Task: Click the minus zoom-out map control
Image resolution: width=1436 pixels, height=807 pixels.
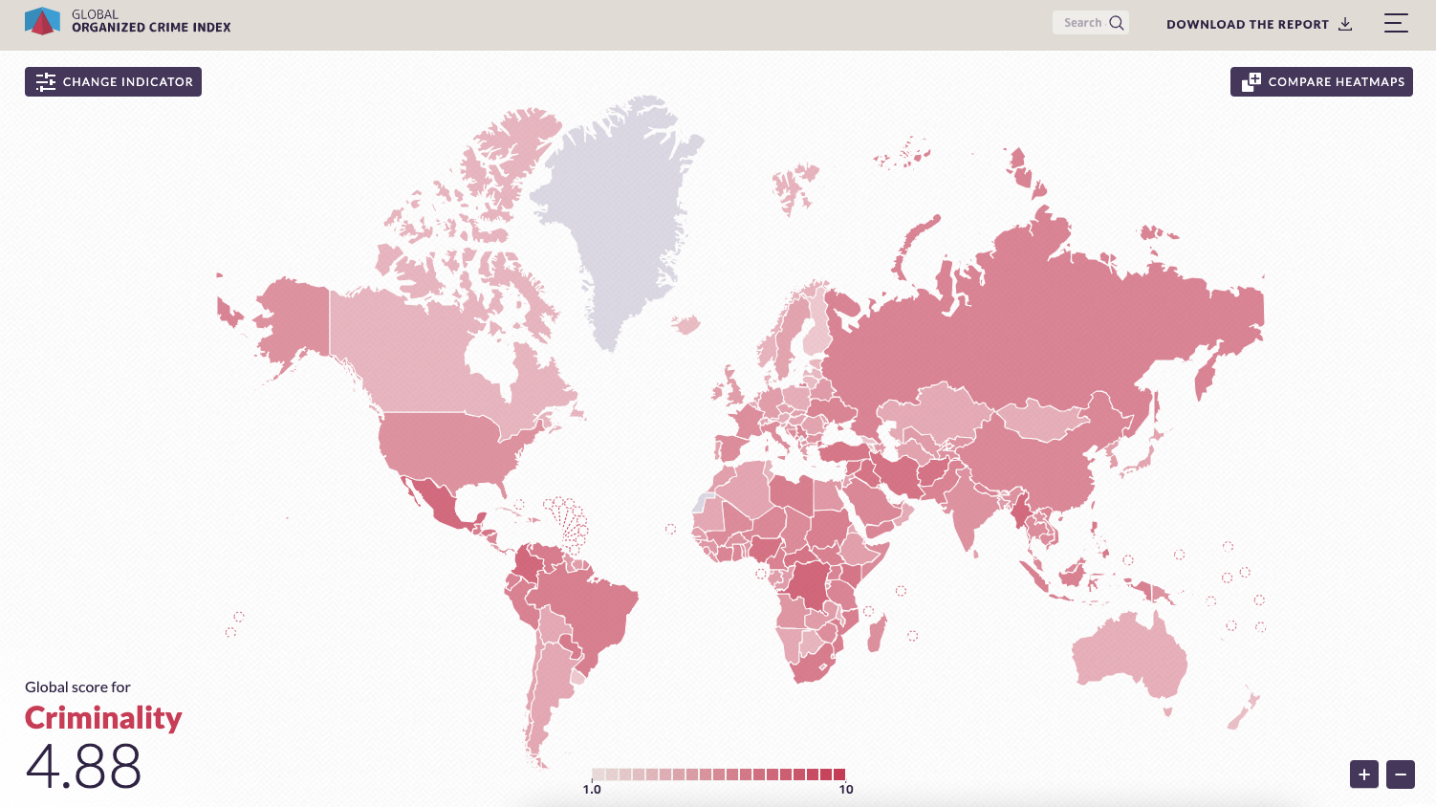Action: (x=1401, y=774)
